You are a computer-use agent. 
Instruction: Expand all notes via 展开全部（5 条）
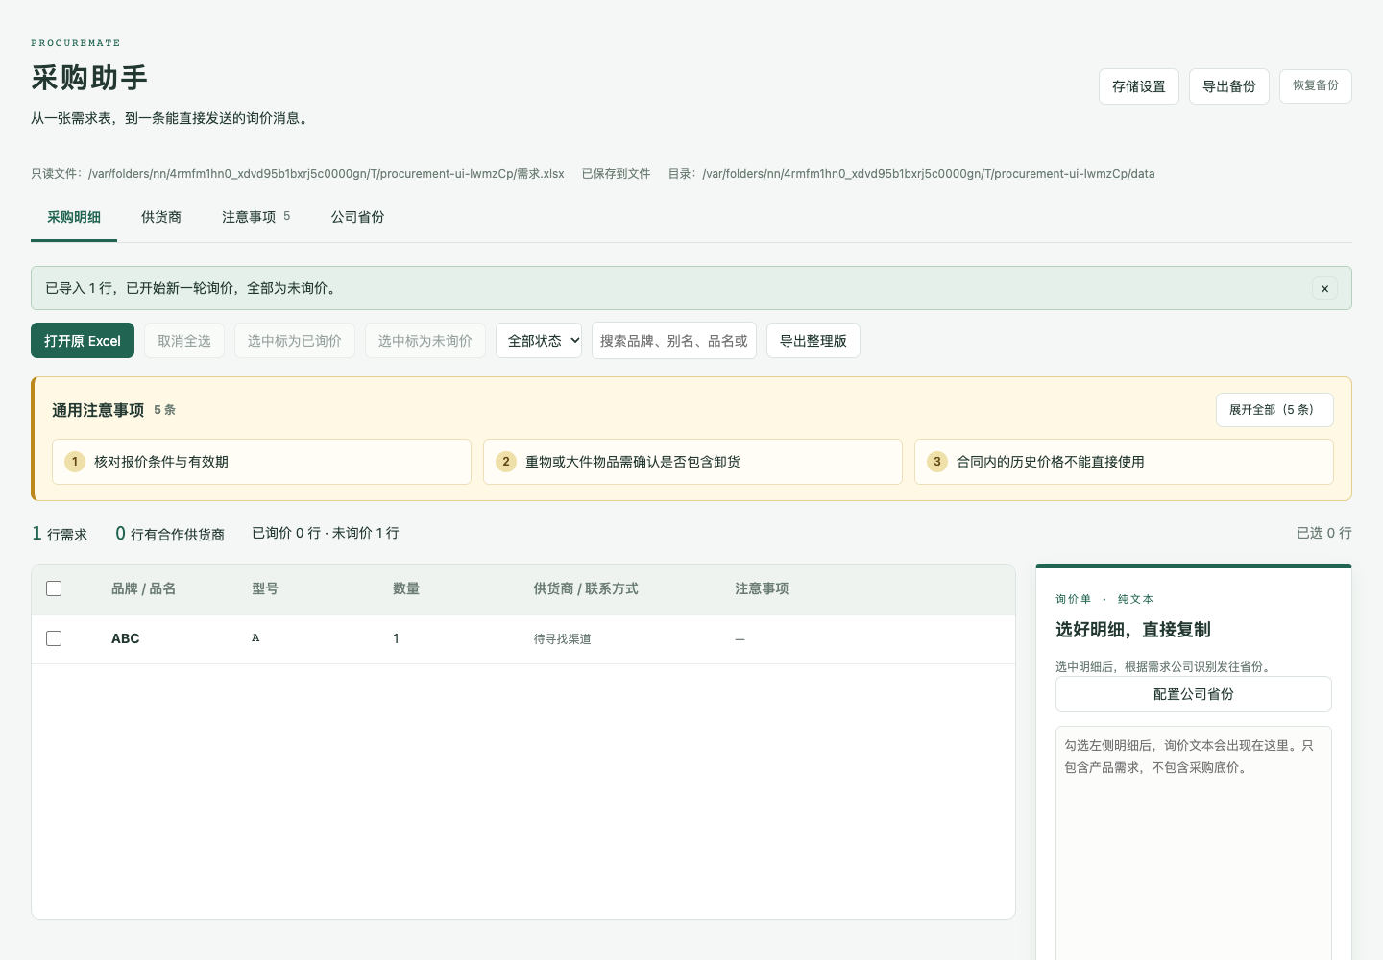[1274, 410]
